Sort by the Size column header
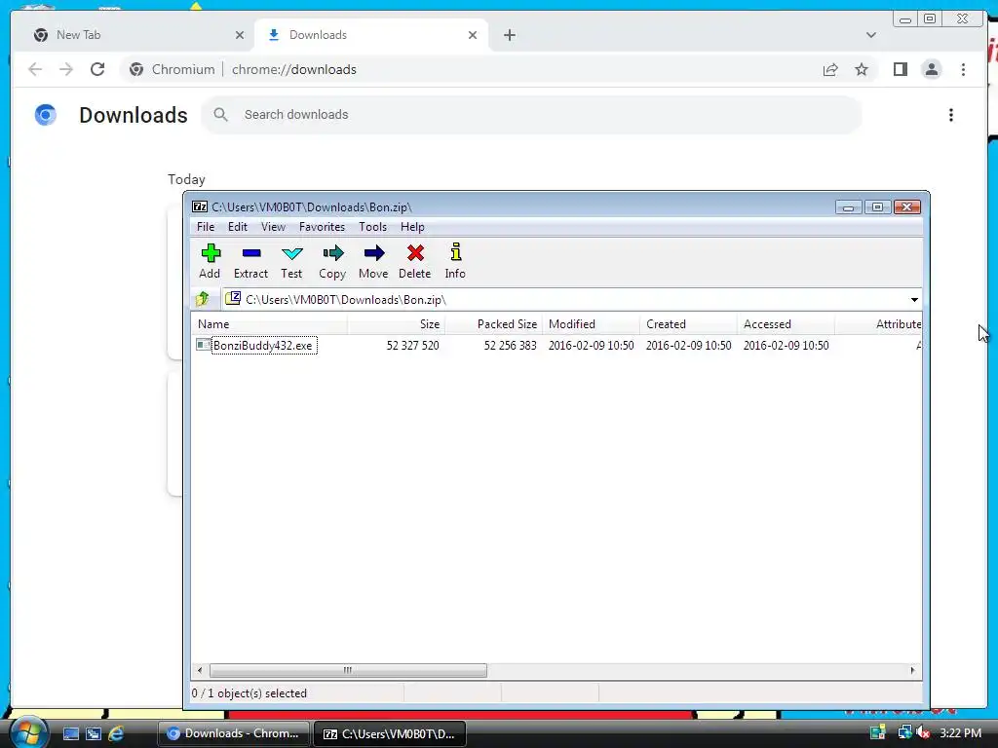The width and height of the screenshot is (998, 748). 396,324
